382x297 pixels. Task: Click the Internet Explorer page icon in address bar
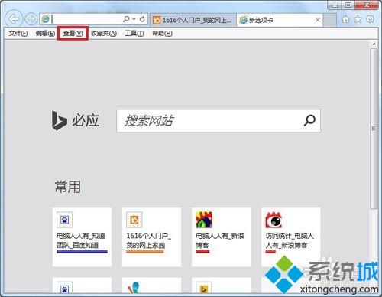coord(45,19)
